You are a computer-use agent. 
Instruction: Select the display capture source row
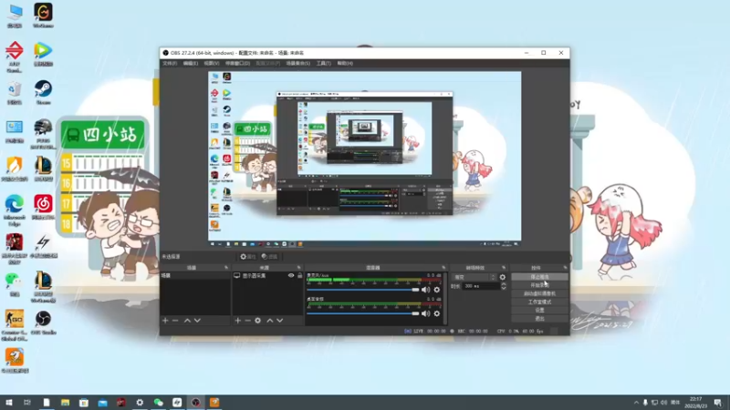click(x=267, y=276)
